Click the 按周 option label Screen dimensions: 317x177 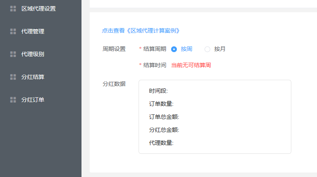(186, 49)
